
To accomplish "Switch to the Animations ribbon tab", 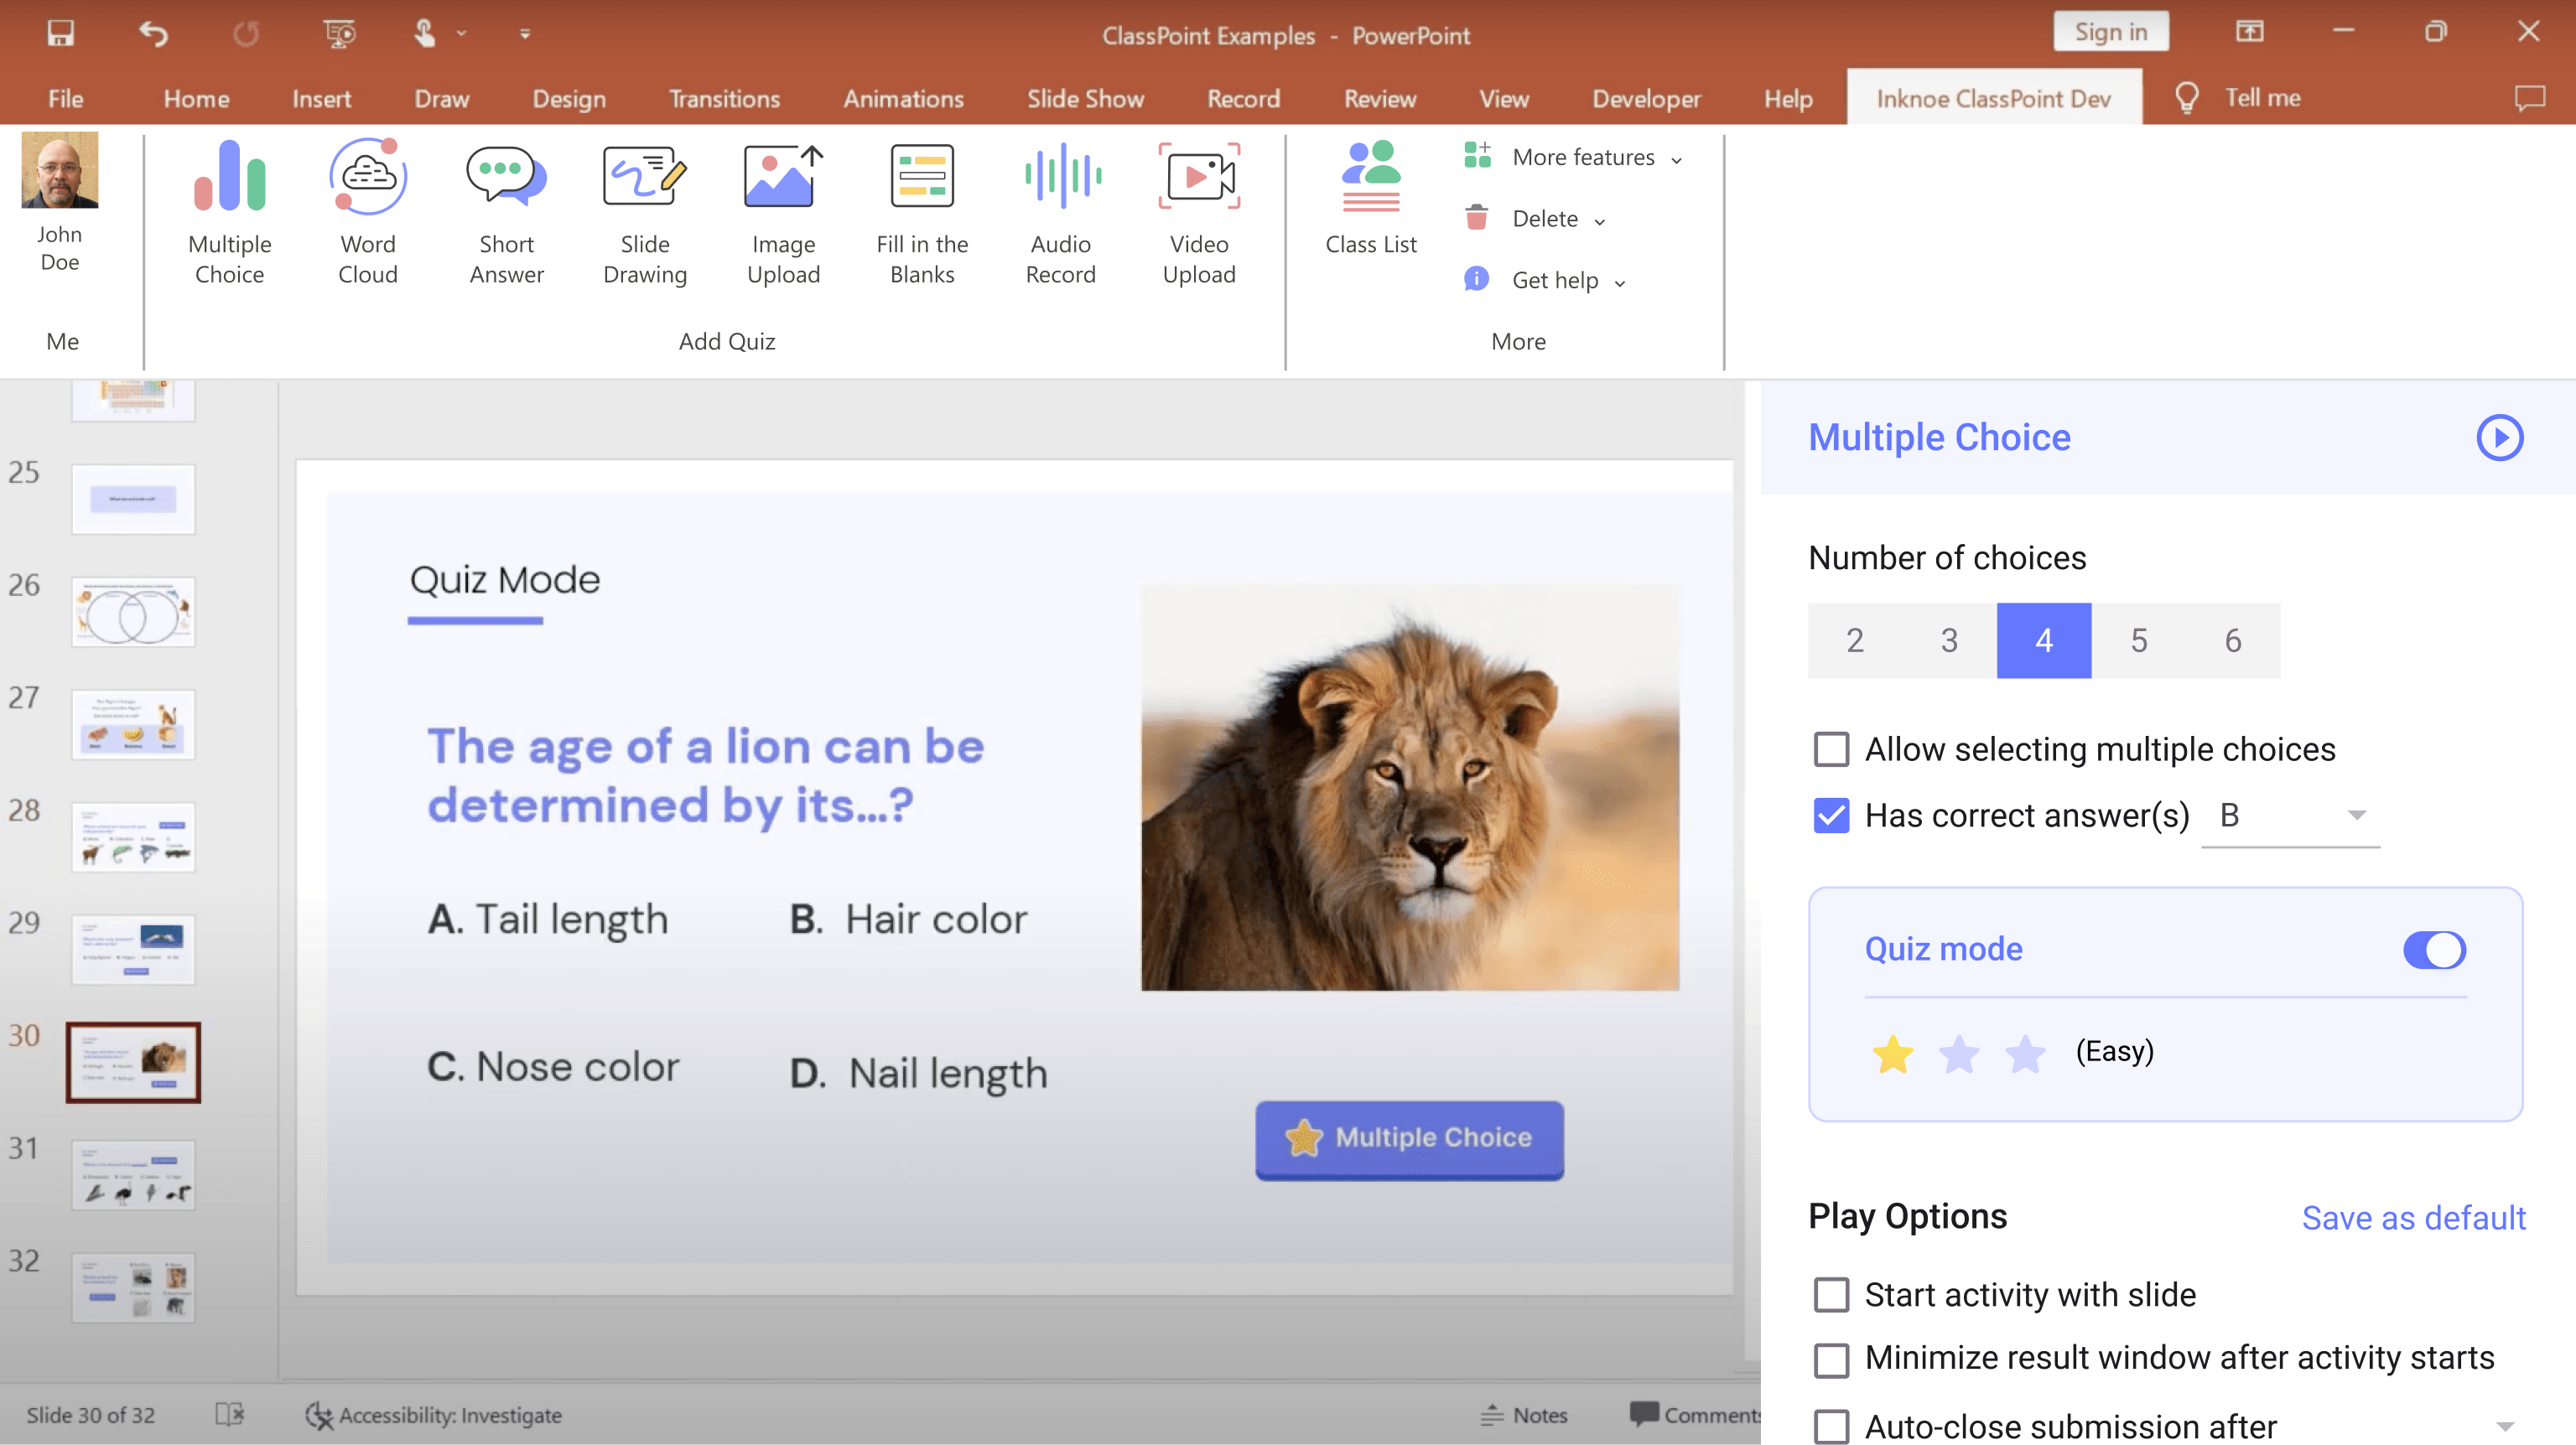I will point(903,98).
